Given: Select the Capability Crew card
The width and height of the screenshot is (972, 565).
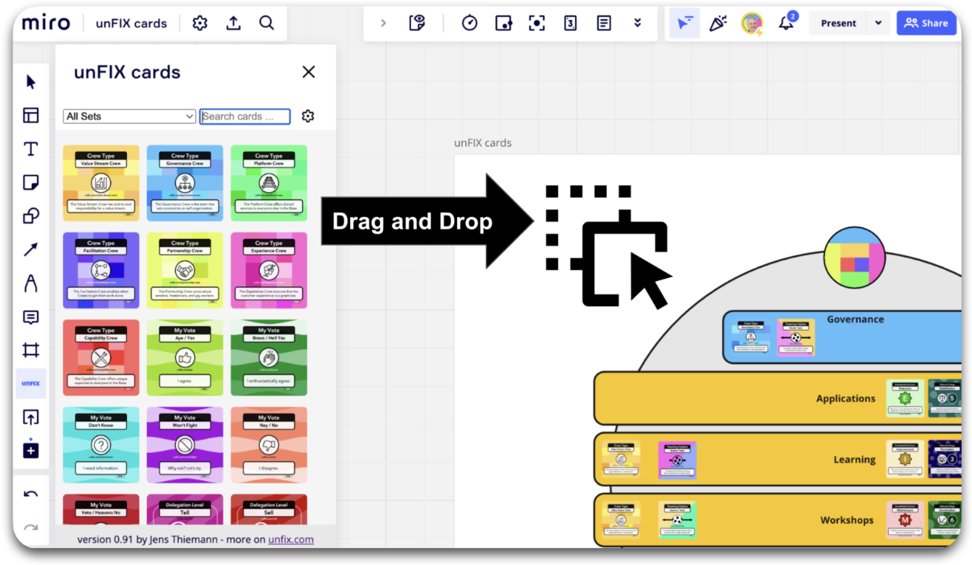Looking at the screenshot, I should [101, 357].
